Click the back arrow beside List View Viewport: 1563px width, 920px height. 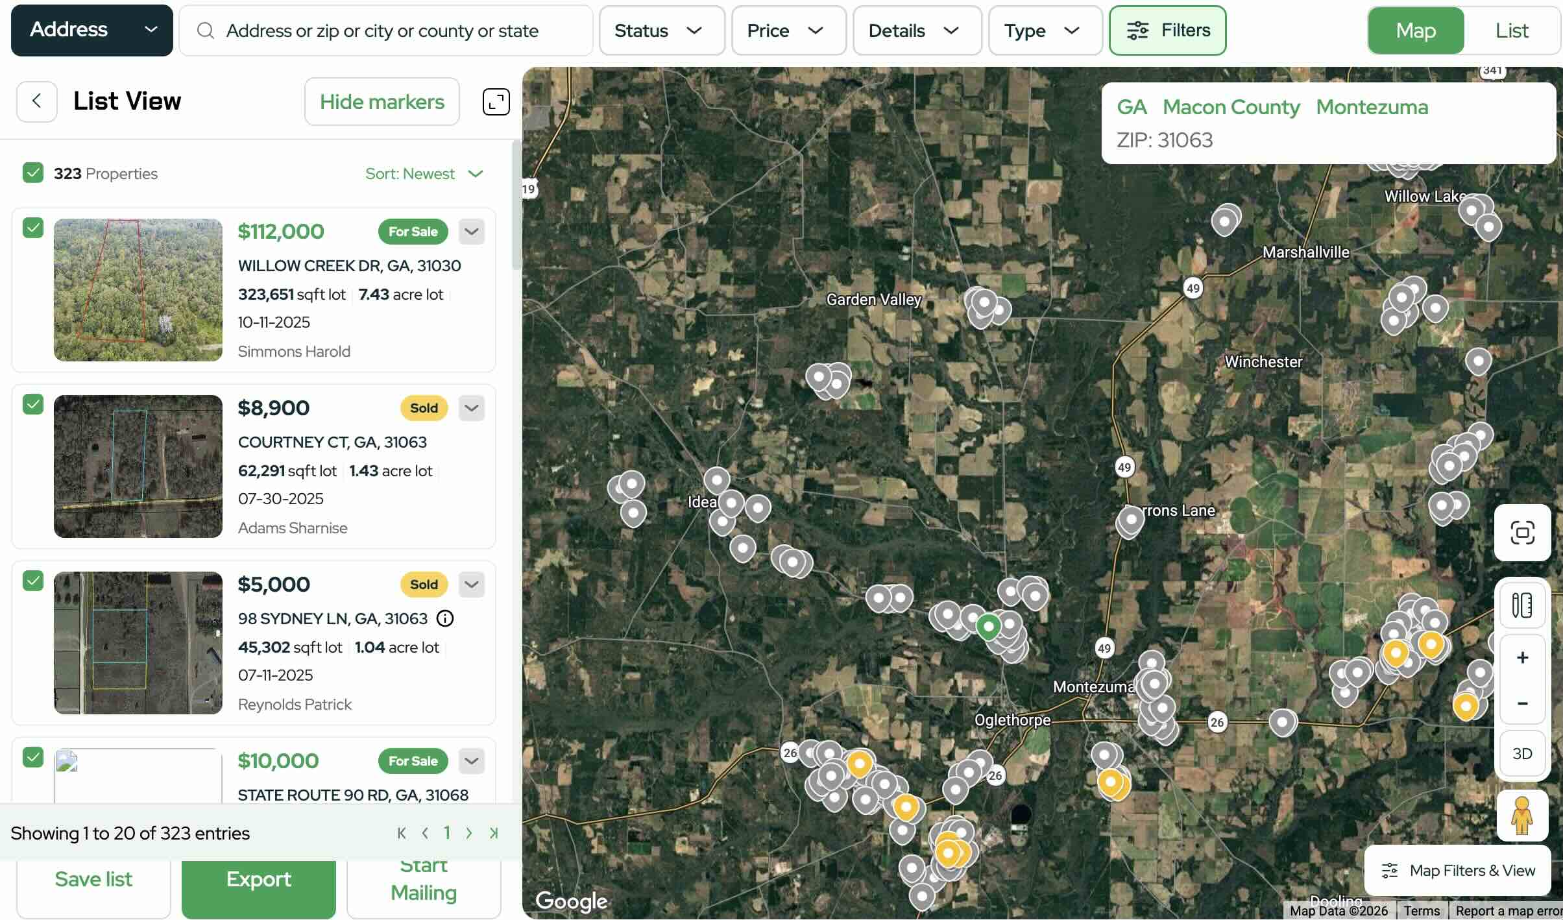[36, 101]
